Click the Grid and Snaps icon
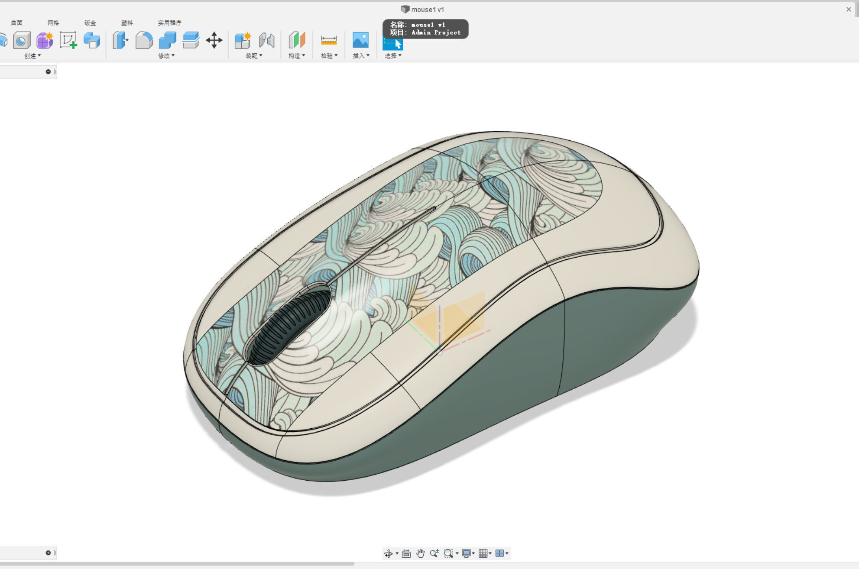 [x=483, y=553]
